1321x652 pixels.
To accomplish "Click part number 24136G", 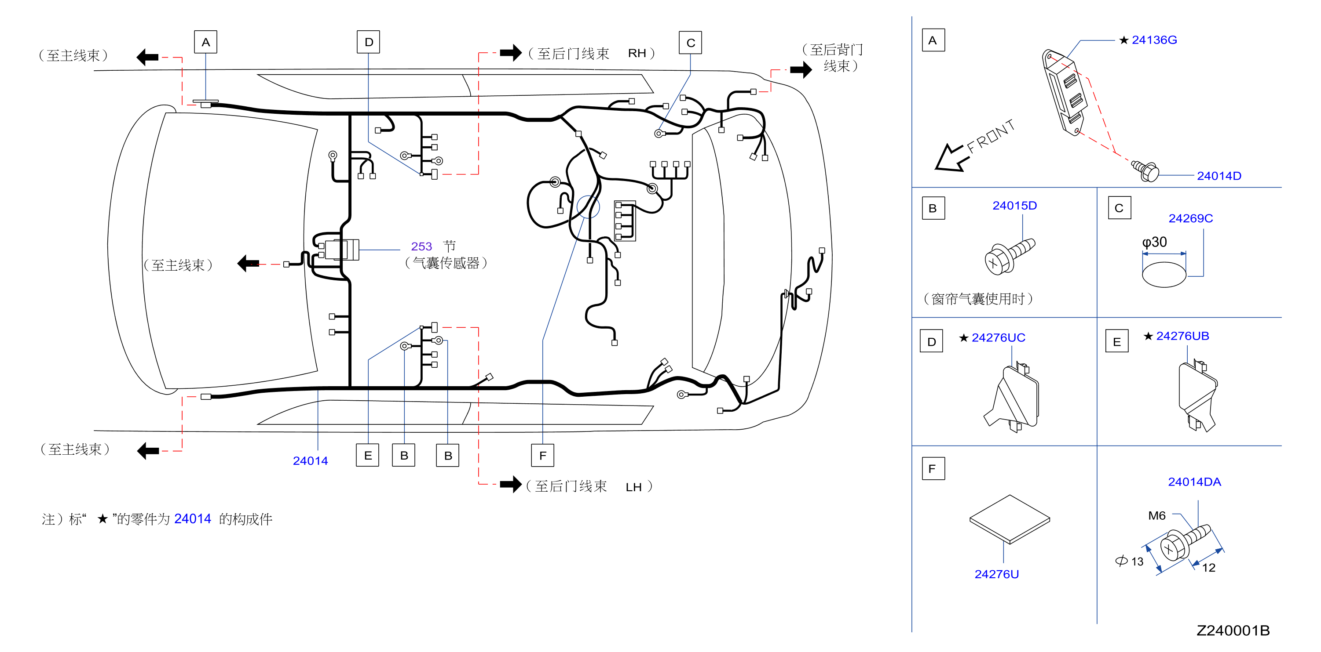I will point(1154,40).
